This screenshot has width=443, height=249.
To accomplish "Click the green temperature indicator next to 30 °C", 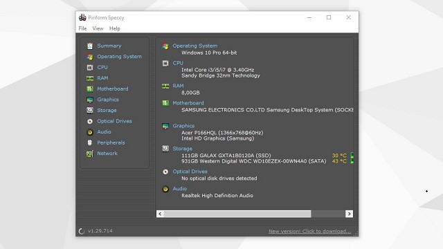I will click(352, 155).
